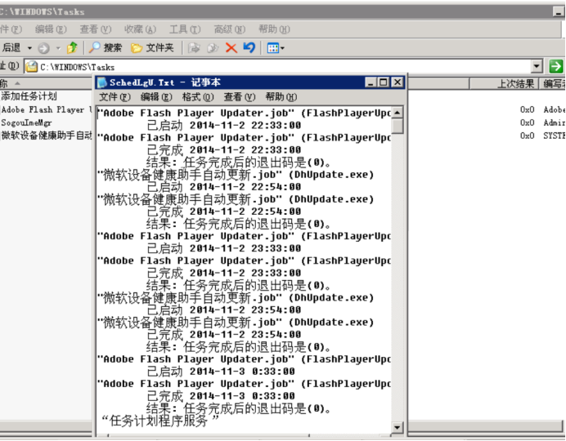Click log line 已启动 2014-11-2 23:33:00
The image size is (566, 441).
224,248
